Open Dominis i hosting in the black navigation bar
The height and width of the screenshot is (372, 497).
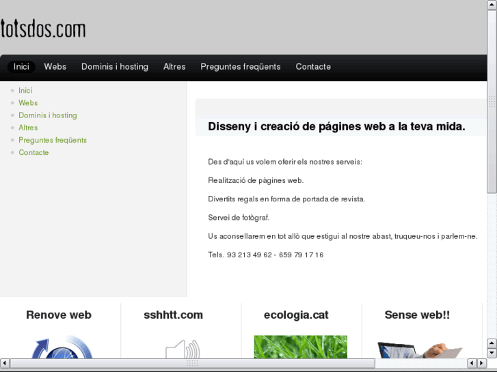(x=115, y=67)
